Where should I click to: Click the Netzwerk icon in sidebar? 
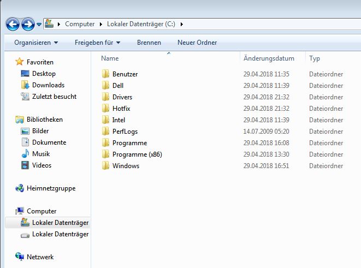20,257
